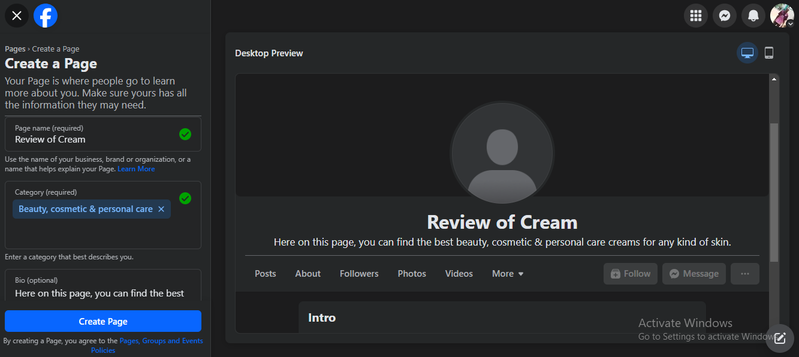Click the preview vertical scrollbar thumb

coord(774,192)
